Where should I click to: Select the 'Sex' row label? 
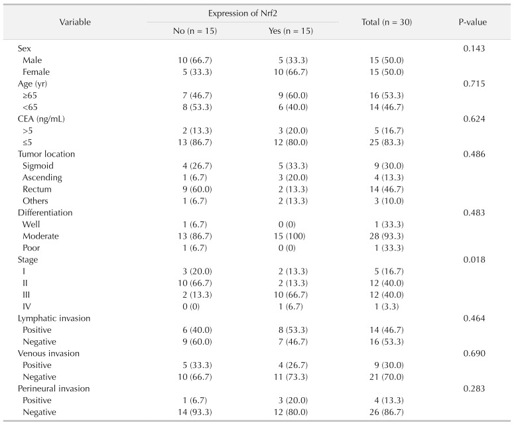coord(25,49)
